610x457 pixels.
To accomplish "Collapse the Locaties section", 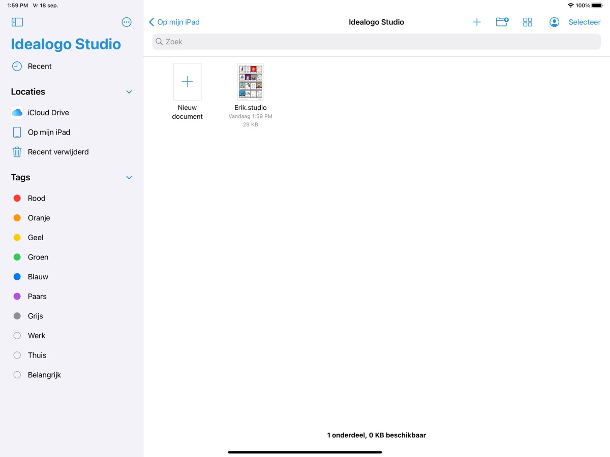I will 129,92.
